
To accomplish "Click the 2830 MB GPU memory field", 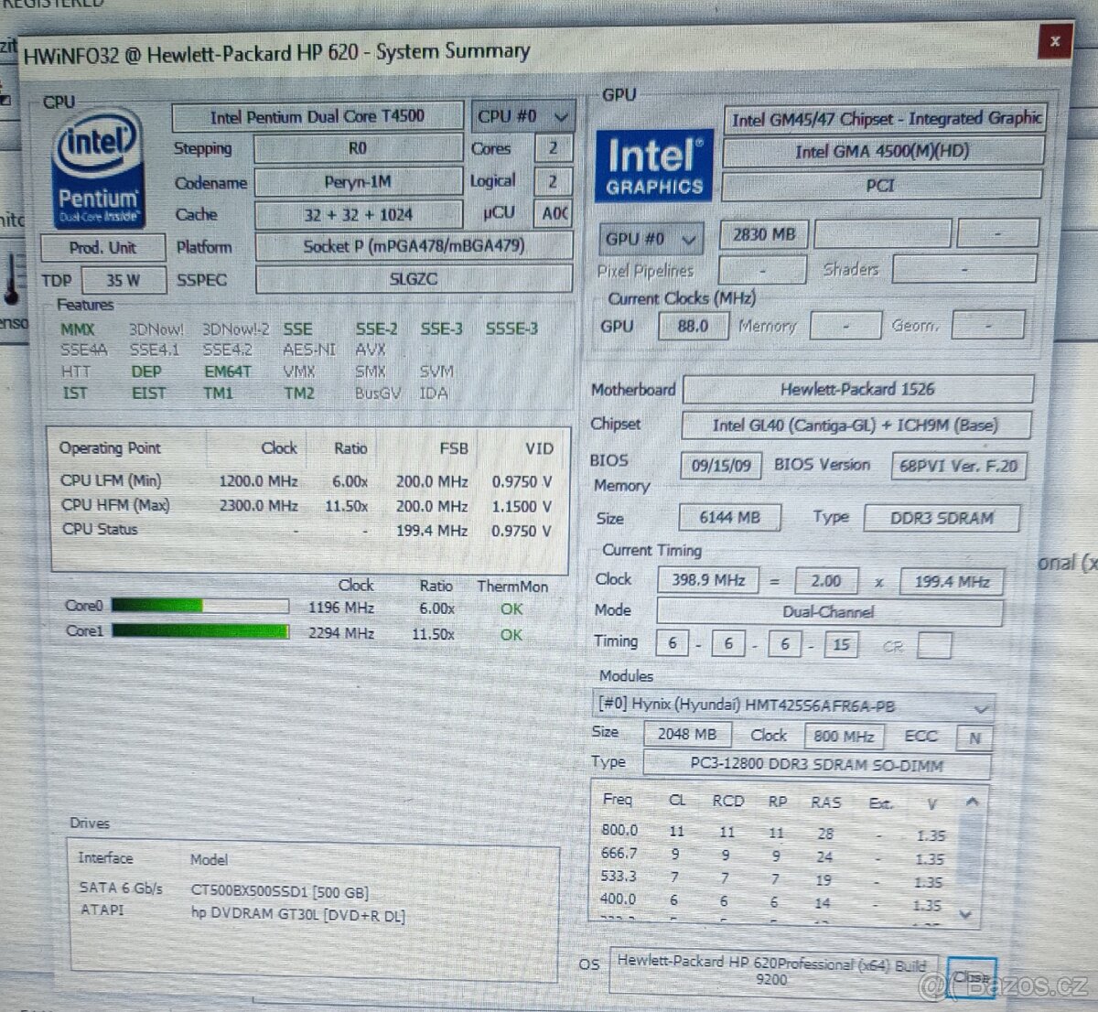I will click(762, 233).
